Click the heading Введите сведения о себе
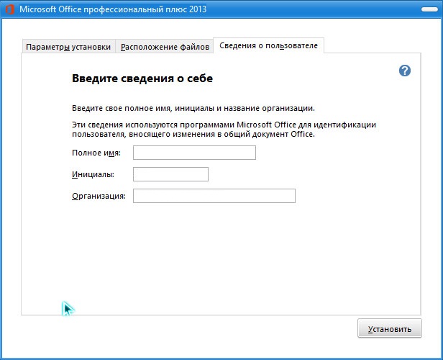 (x=142, y=78)
